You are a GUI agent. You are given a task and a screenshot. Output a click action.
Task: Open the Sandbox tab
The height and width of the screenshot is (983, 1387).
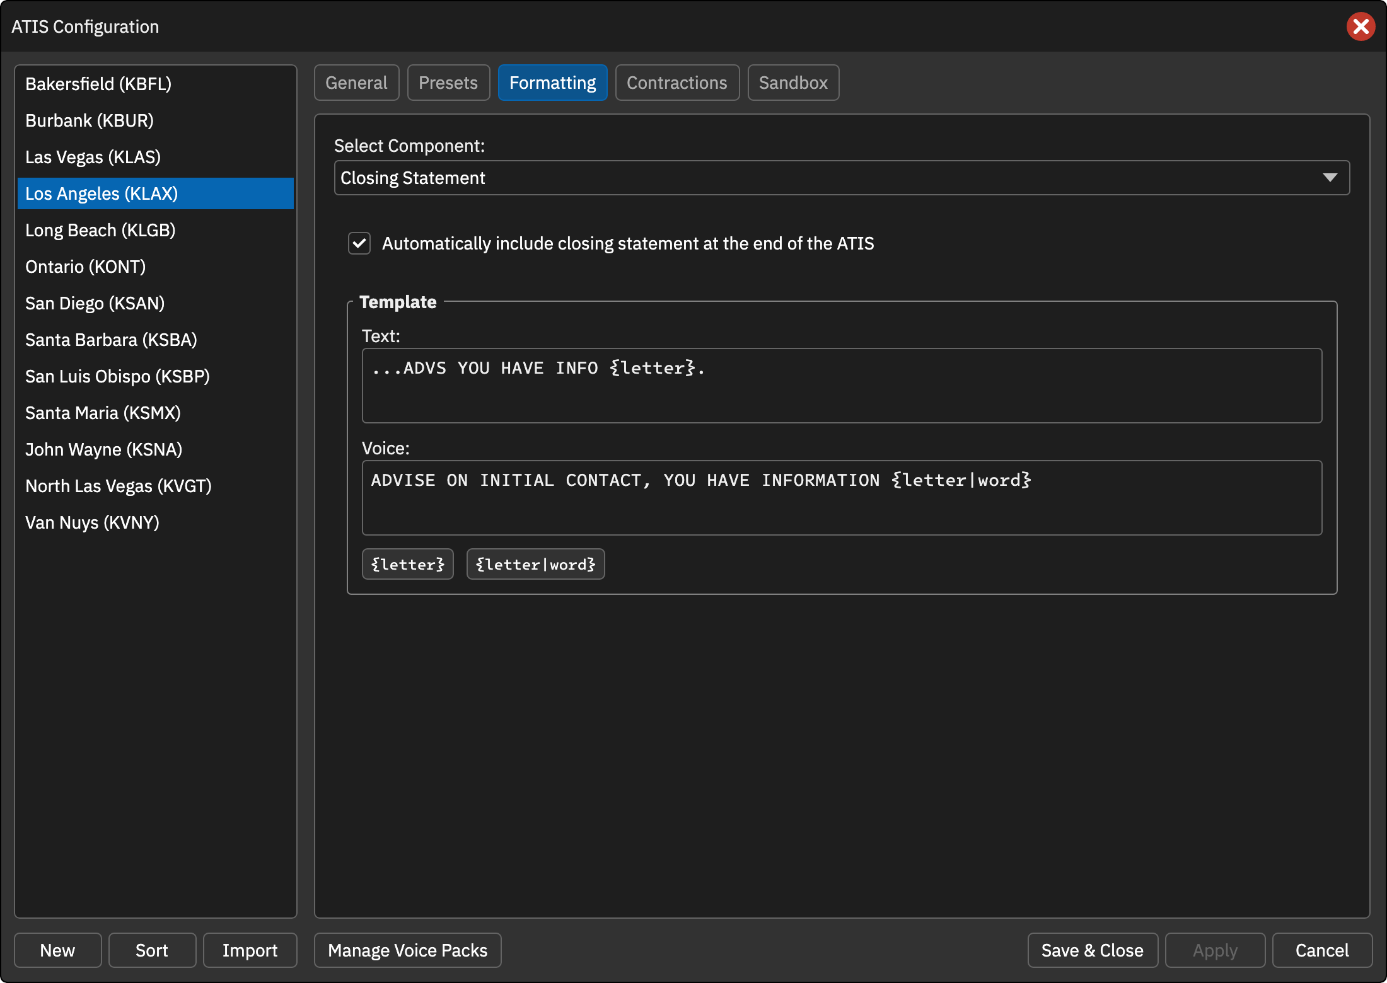(793, 83)
